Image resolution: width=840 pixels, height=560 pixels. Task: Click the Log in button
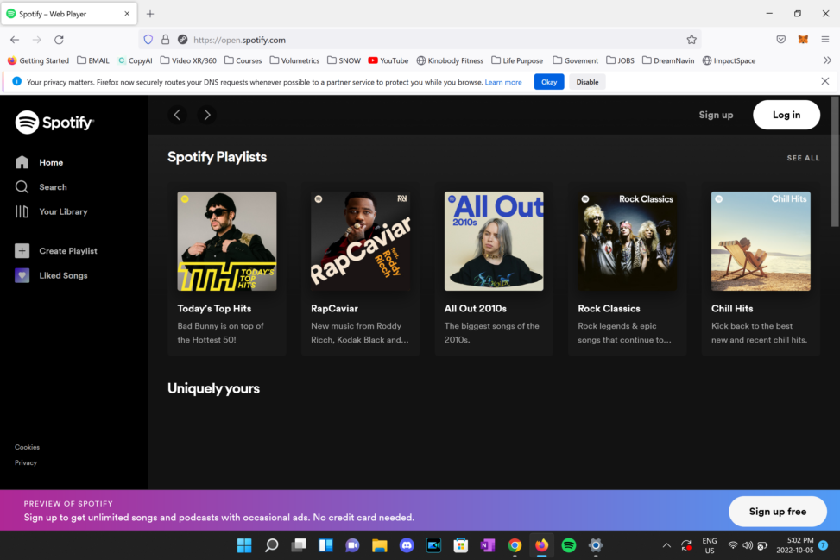786,115
